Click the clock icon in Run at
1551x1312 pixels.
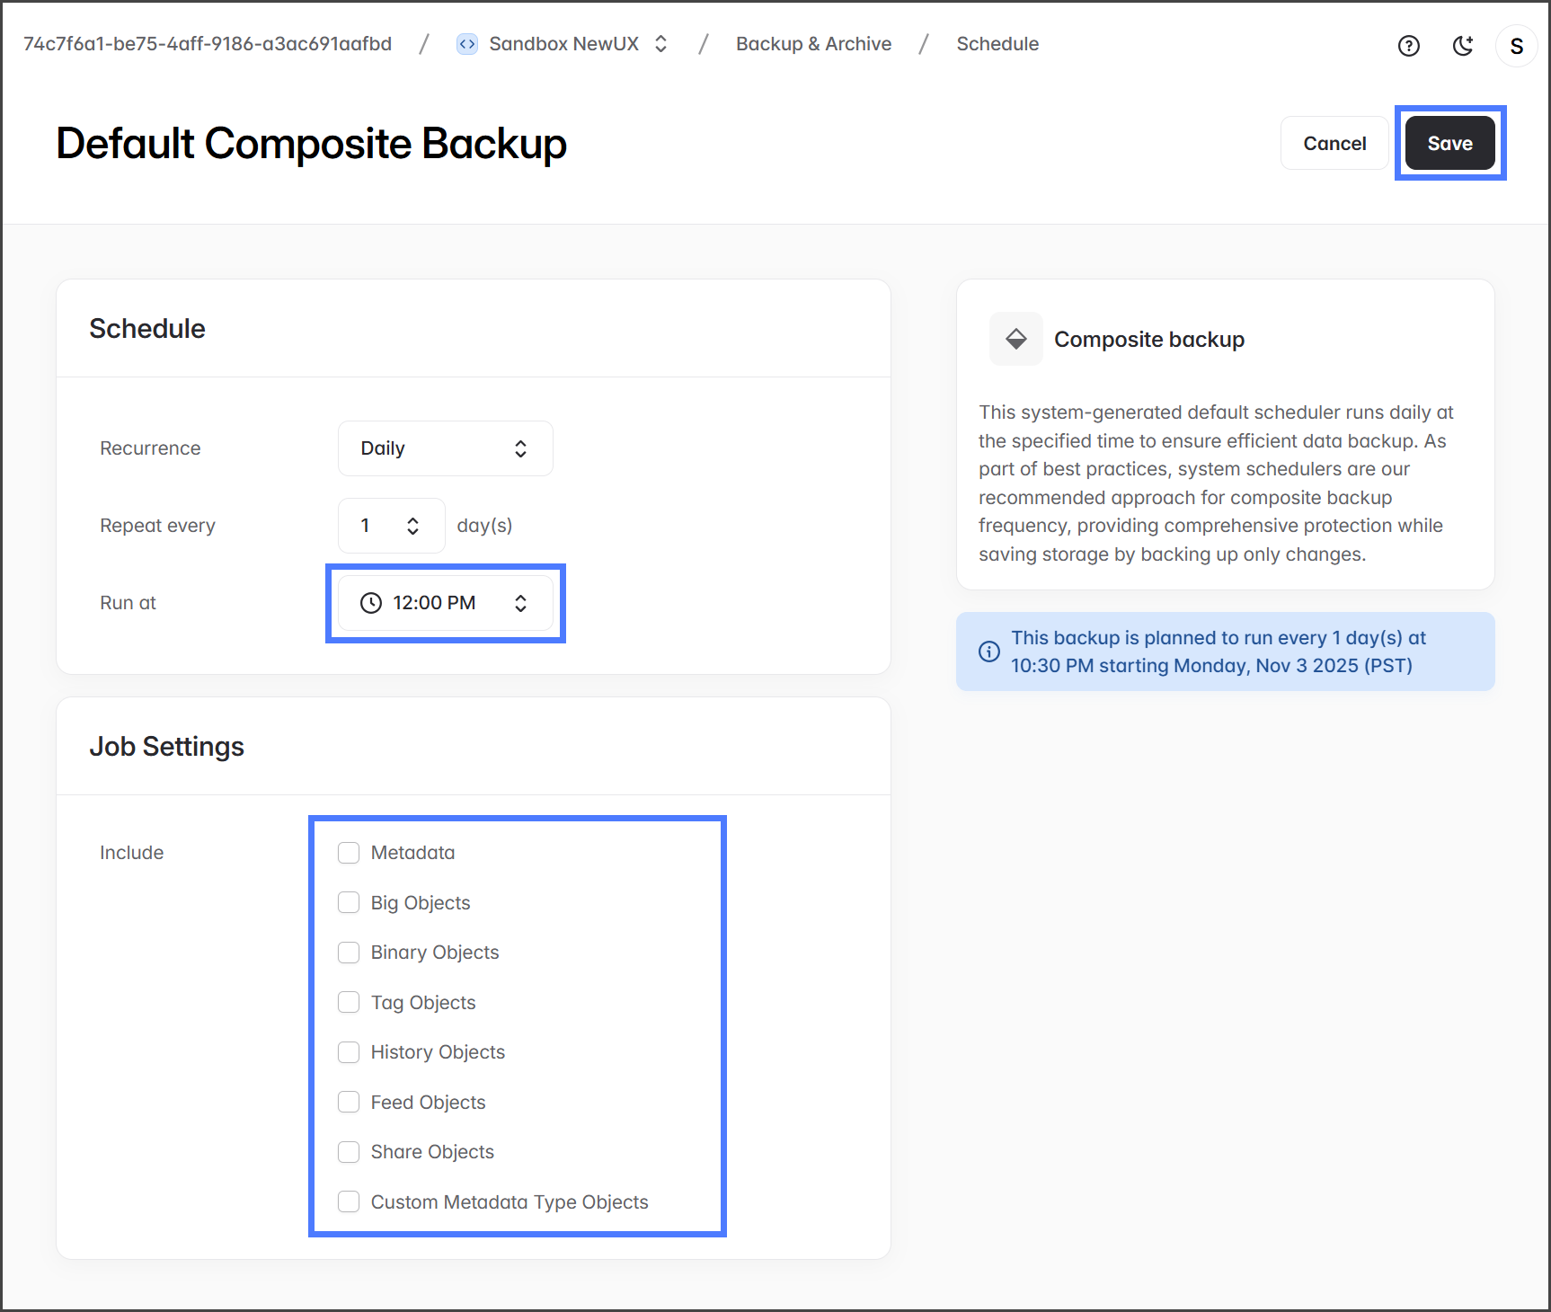pyautogui.click(x=371, y=603)
